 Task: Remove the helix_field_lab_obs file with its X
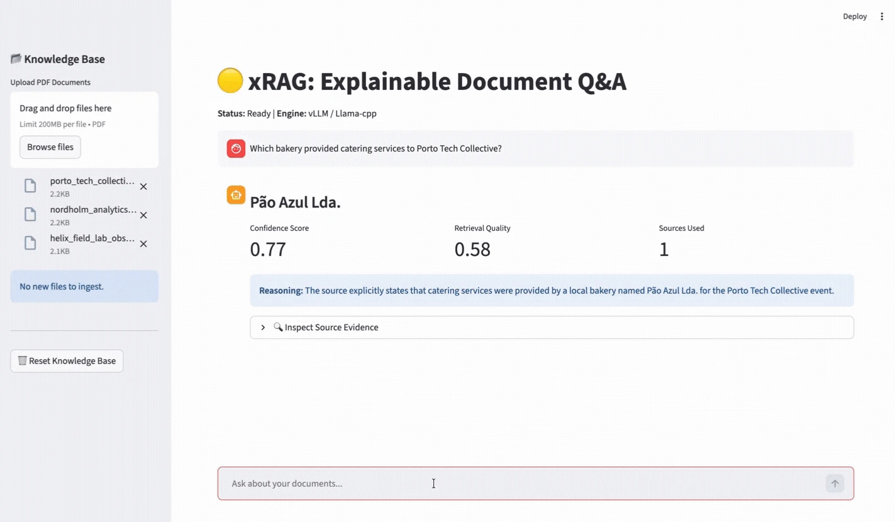coord(143,243)
